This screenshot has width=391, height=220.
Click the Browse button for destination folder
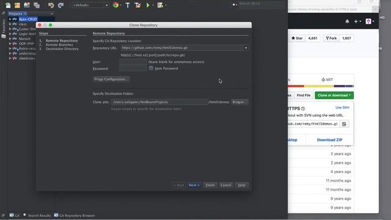pyautogui.click(x=239, y=102)
